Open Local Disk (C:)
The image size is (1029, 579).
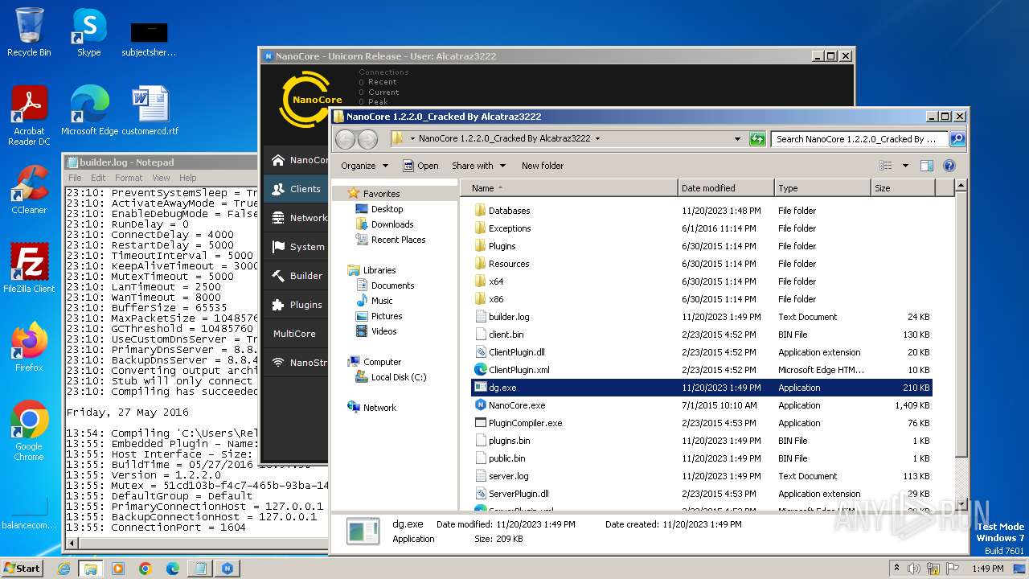[399, 377]
